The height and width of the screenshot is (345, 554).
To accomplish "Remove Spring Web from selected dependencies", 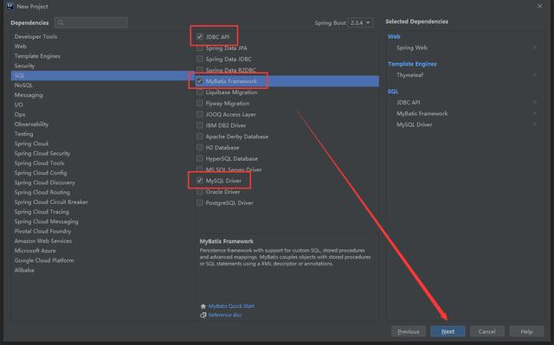I will [x=535, y=48].
